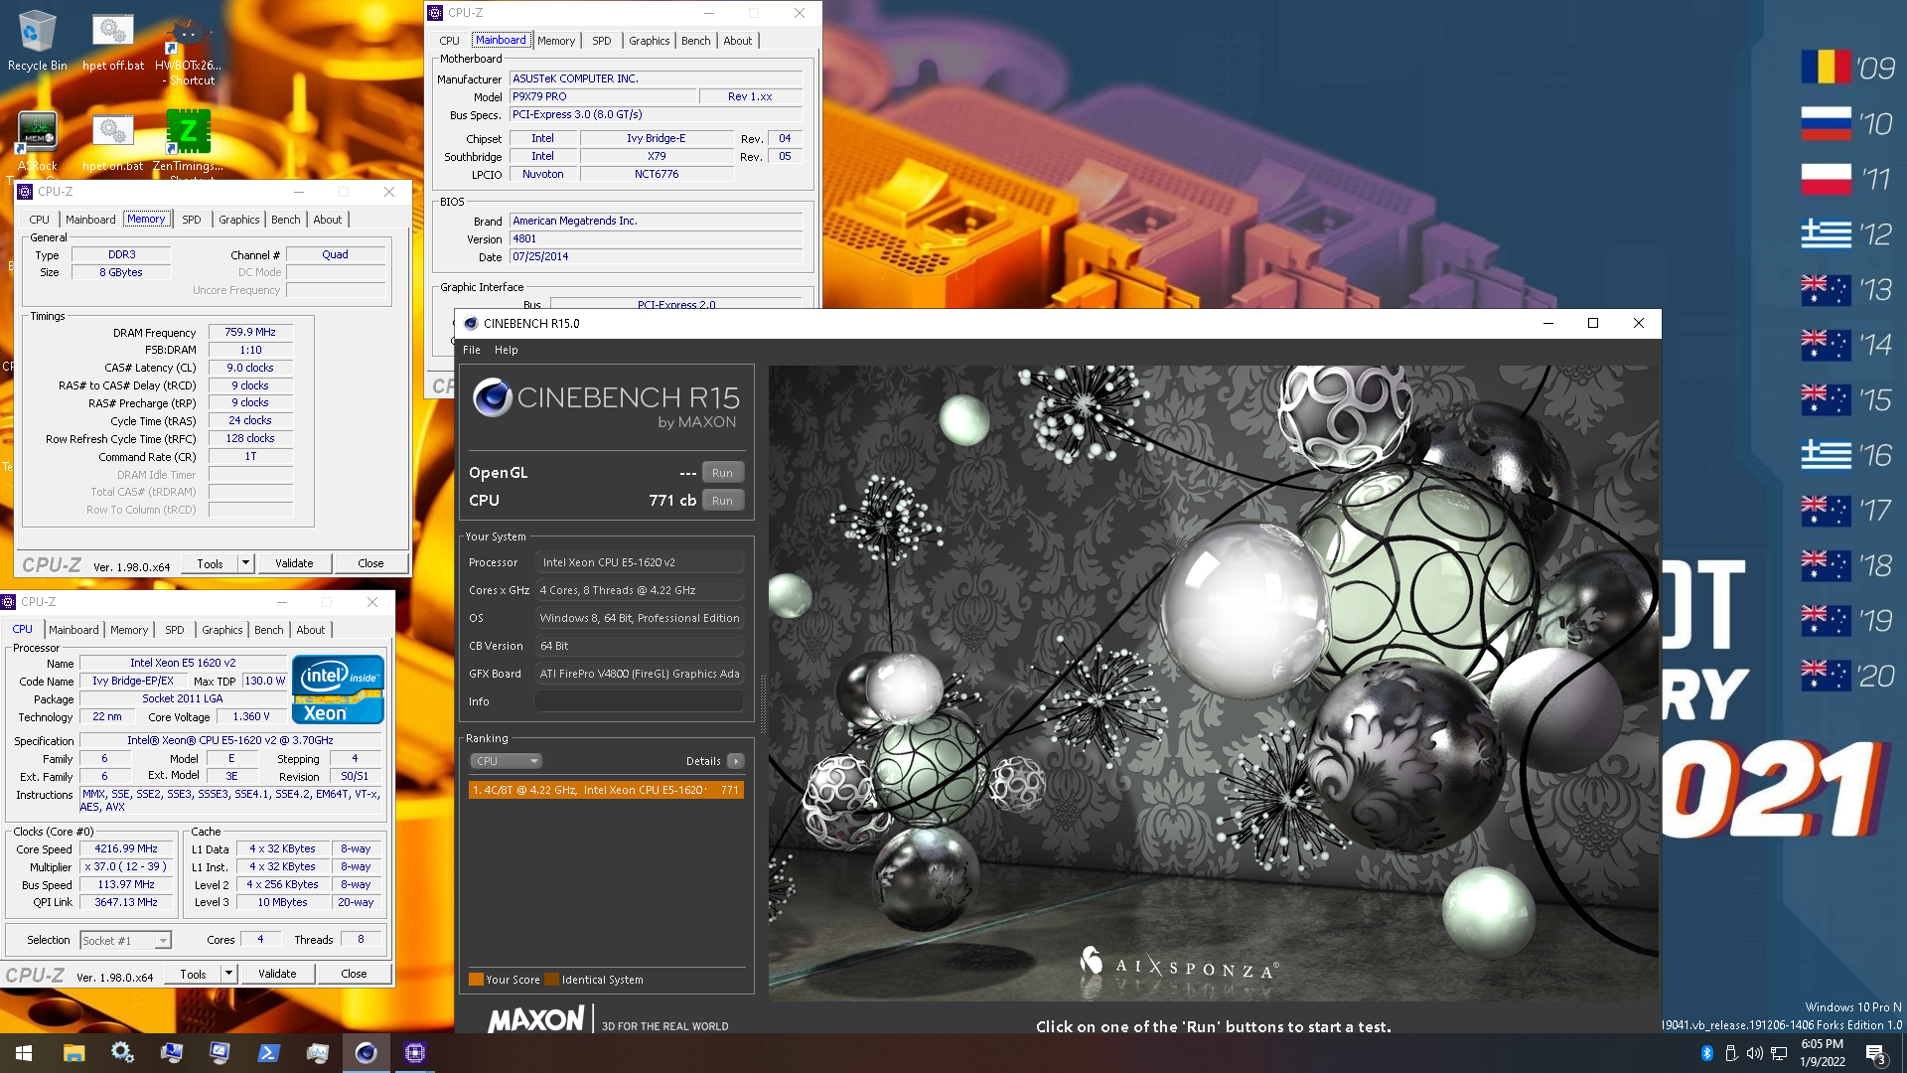Click the Intel Xeon logo in CPU-Z
The height and width of the screenshot is (1073, 1907).
(x=338, y=689)
